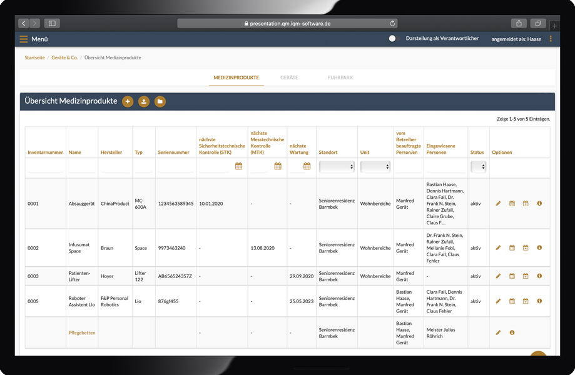Image resolution: width=575 pixels, height=375 pixels.
Task: Click the add medical product plus icon
Action: (128, 101)
